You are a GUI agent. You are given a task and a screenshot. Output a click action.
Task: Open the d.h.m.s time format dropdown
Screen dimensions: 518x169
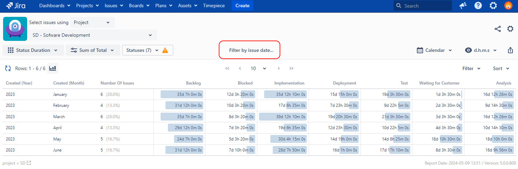(x=481, y=50)
